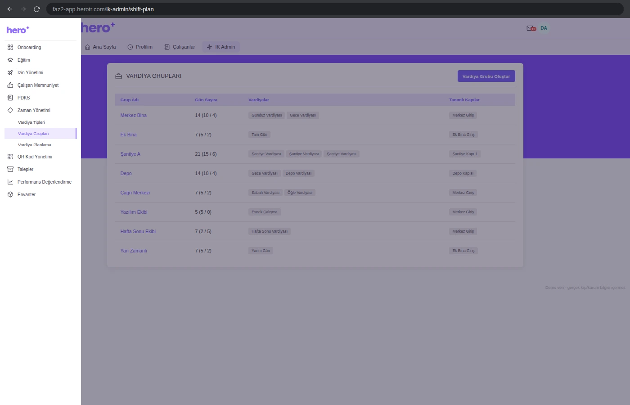Screen dimensions: 630x405
Task: Click the Talepler archive box icon
Action: 10,169
